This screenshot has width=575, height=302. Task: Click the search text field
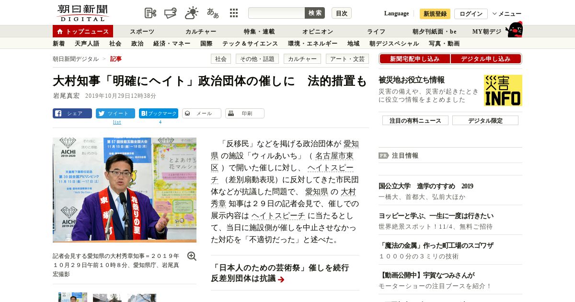(x=276, y=13)
